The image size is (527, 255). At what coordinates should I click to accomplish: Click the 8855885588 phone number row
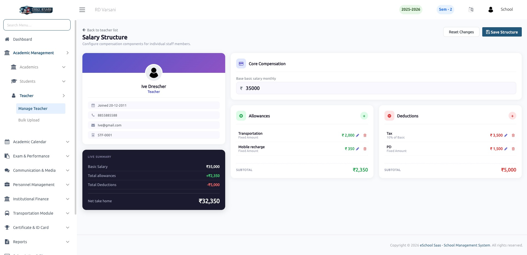click(x=154, y=115)
